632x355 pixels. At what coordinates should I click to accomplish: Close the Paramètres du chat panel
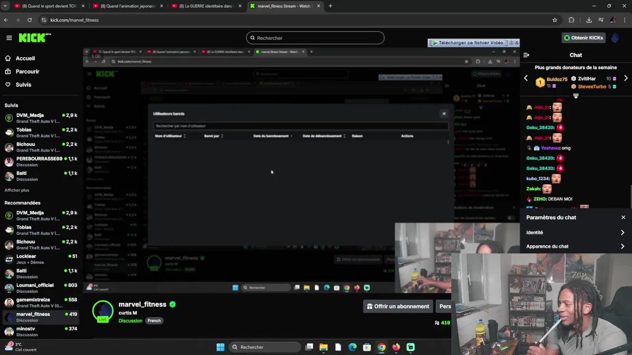(x=623, y=217)
